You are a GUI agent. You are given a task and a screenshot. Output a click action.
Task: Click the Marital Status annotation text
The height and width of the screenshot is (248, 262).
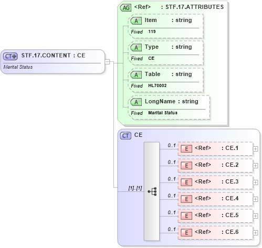(18, 67)
